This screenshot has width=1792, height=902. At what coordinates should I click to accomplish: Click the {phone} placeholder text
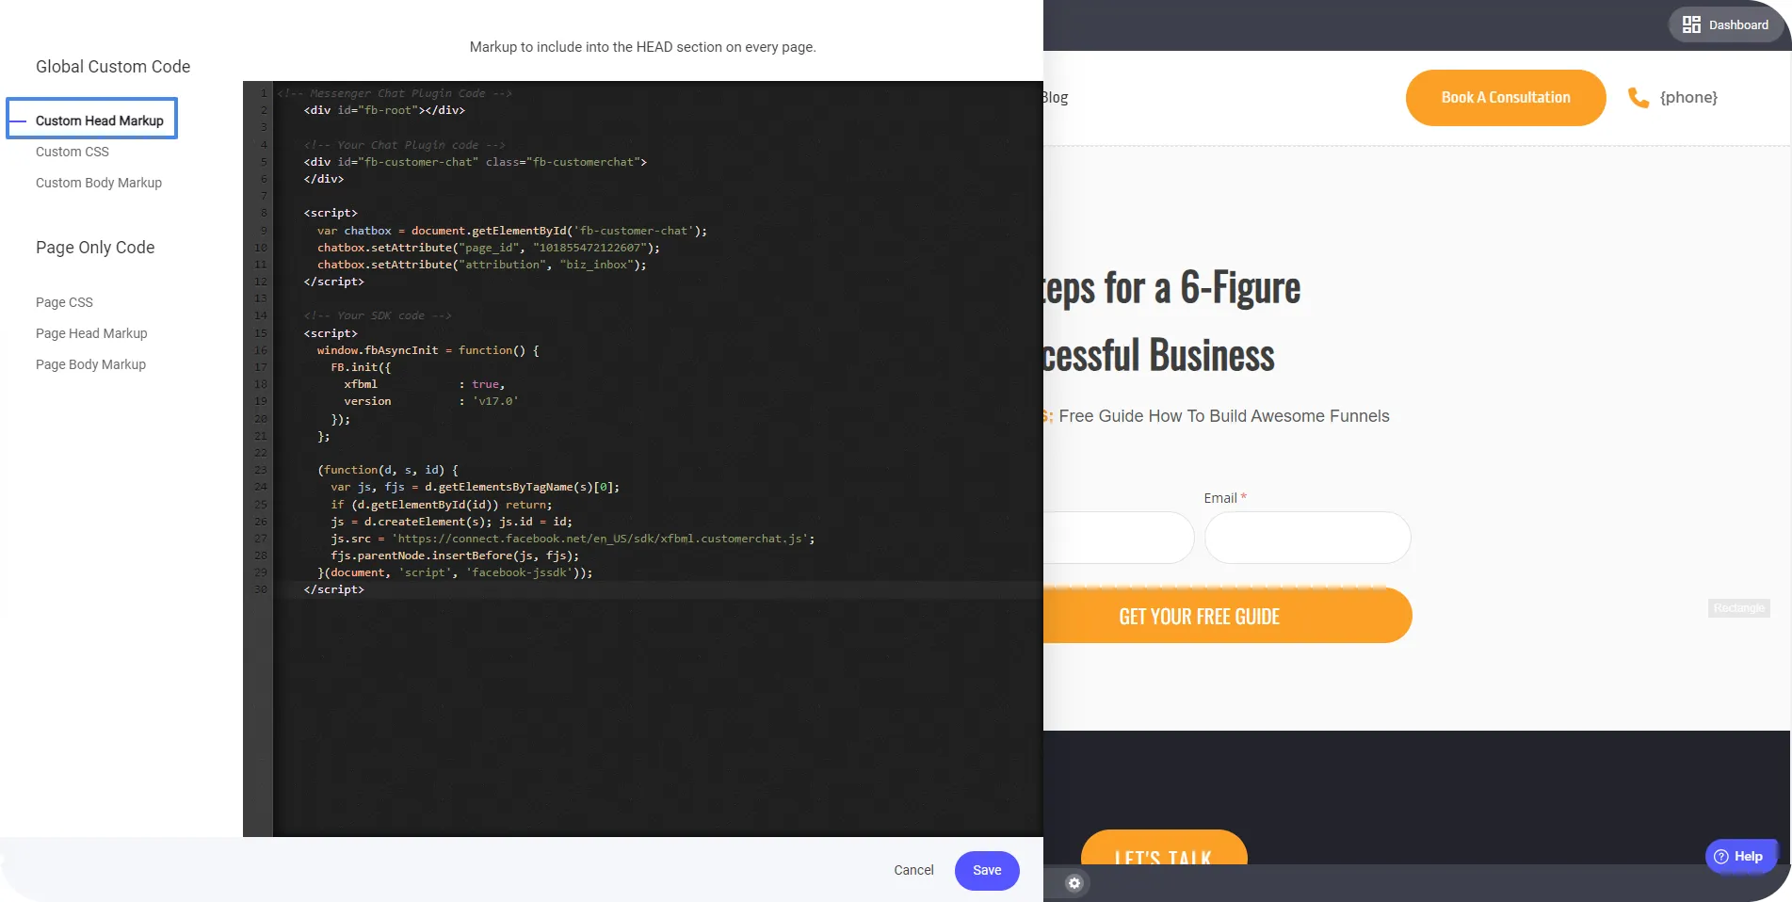(1688, 97)
